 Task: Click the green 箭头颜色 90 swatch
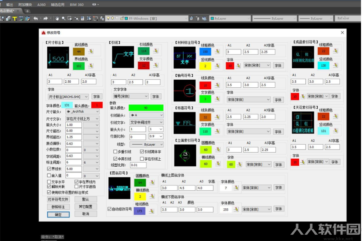pyautogui.click(x=146, y=108)
